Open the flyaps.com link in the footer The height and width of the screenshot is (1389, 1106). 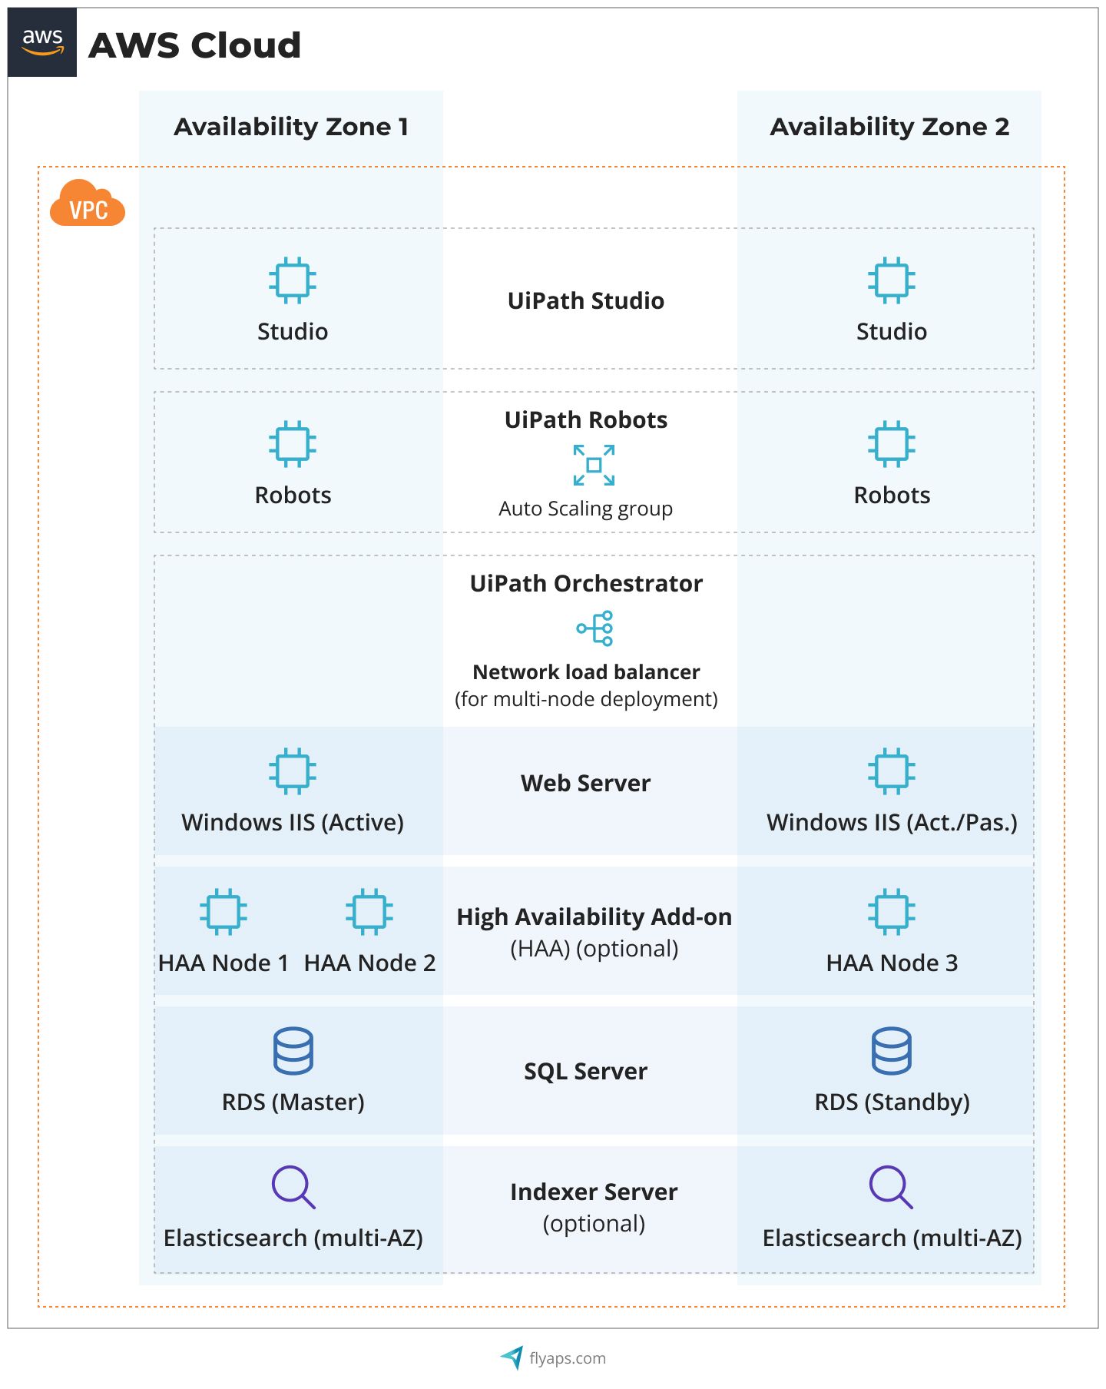pos(568,1358)
